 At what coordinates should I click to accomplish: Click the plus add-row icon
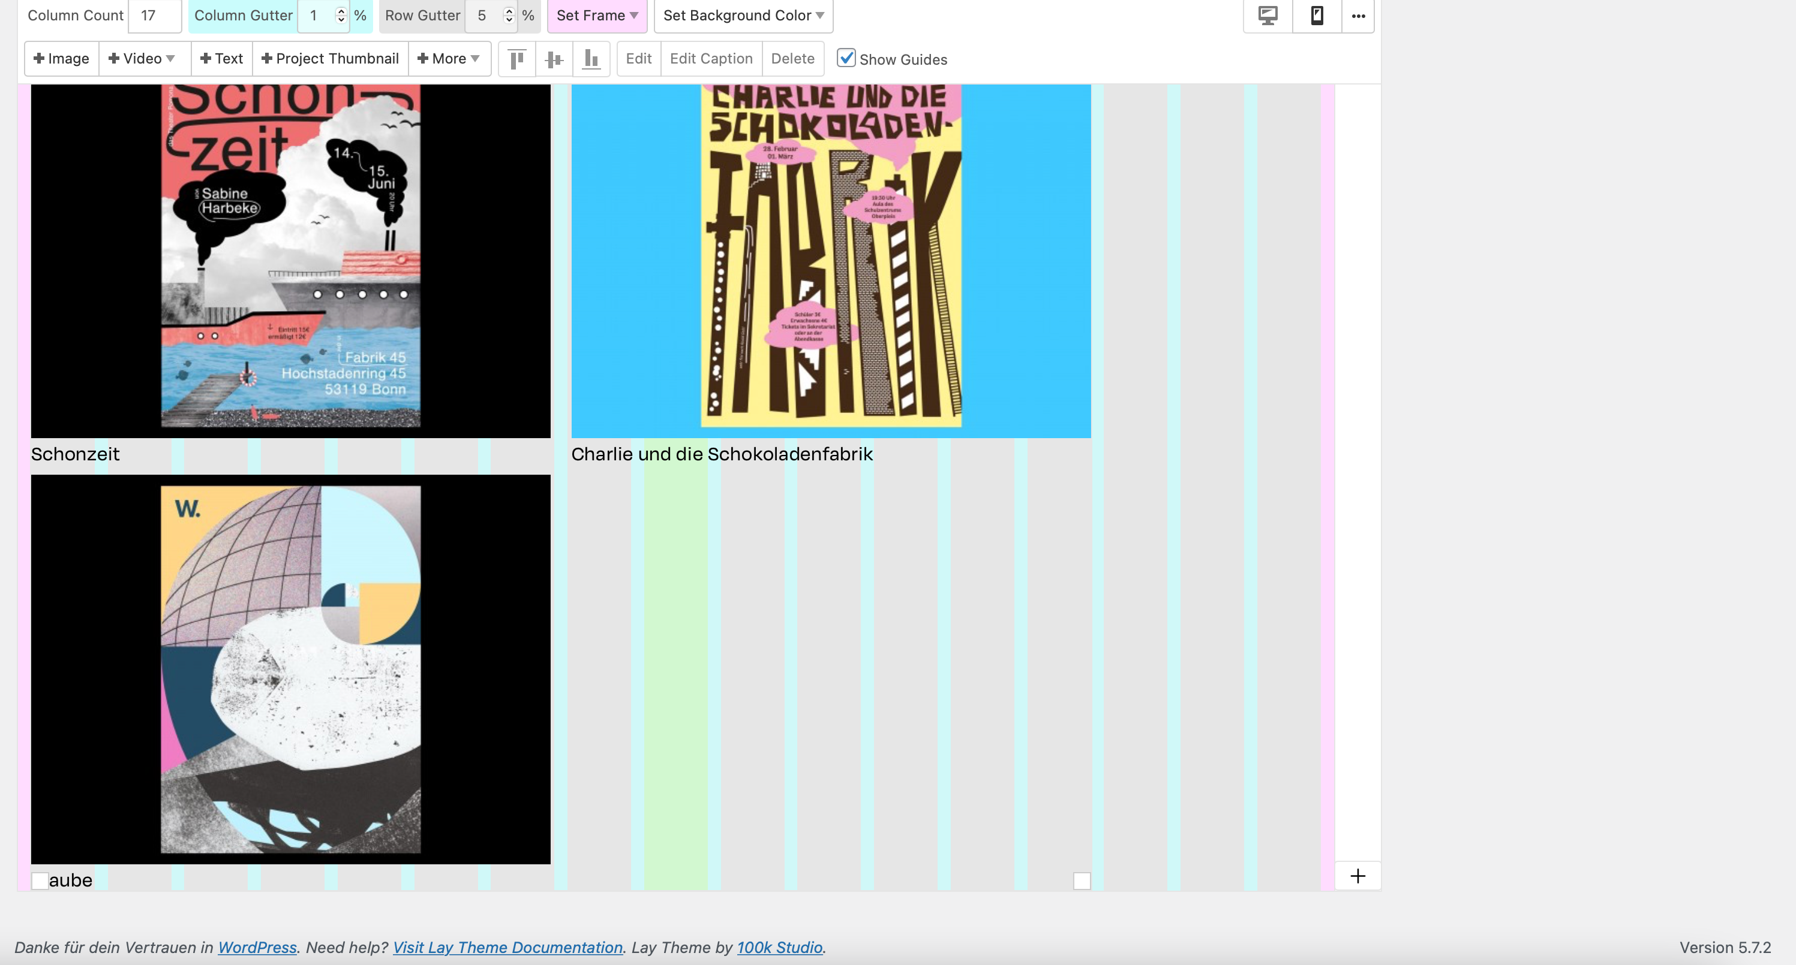click(x=1357, y=876)
